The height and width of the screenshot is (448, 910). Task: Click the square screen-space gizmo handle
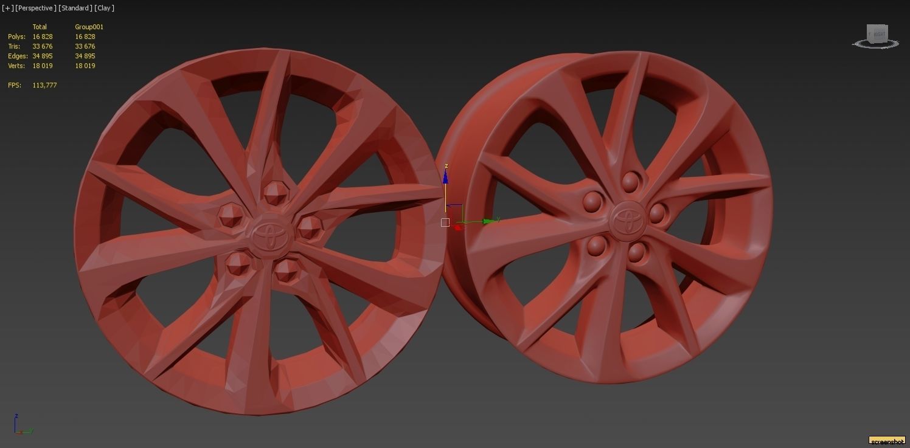coord(445,222)
